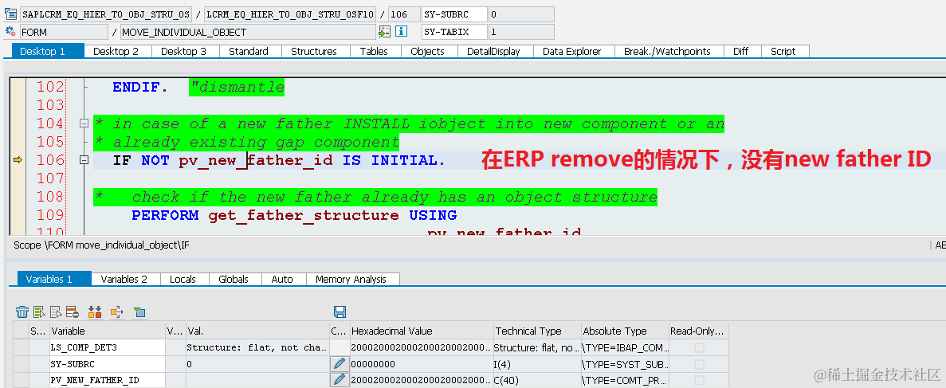Open the Data Explorer tab
Screen dimensions: 946x388
pyautogui.click(x=572, y=51)
